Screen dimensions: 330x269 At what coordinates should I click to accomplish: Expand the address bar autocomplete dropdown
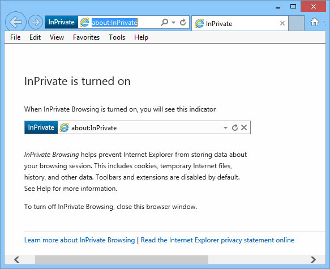173,22
